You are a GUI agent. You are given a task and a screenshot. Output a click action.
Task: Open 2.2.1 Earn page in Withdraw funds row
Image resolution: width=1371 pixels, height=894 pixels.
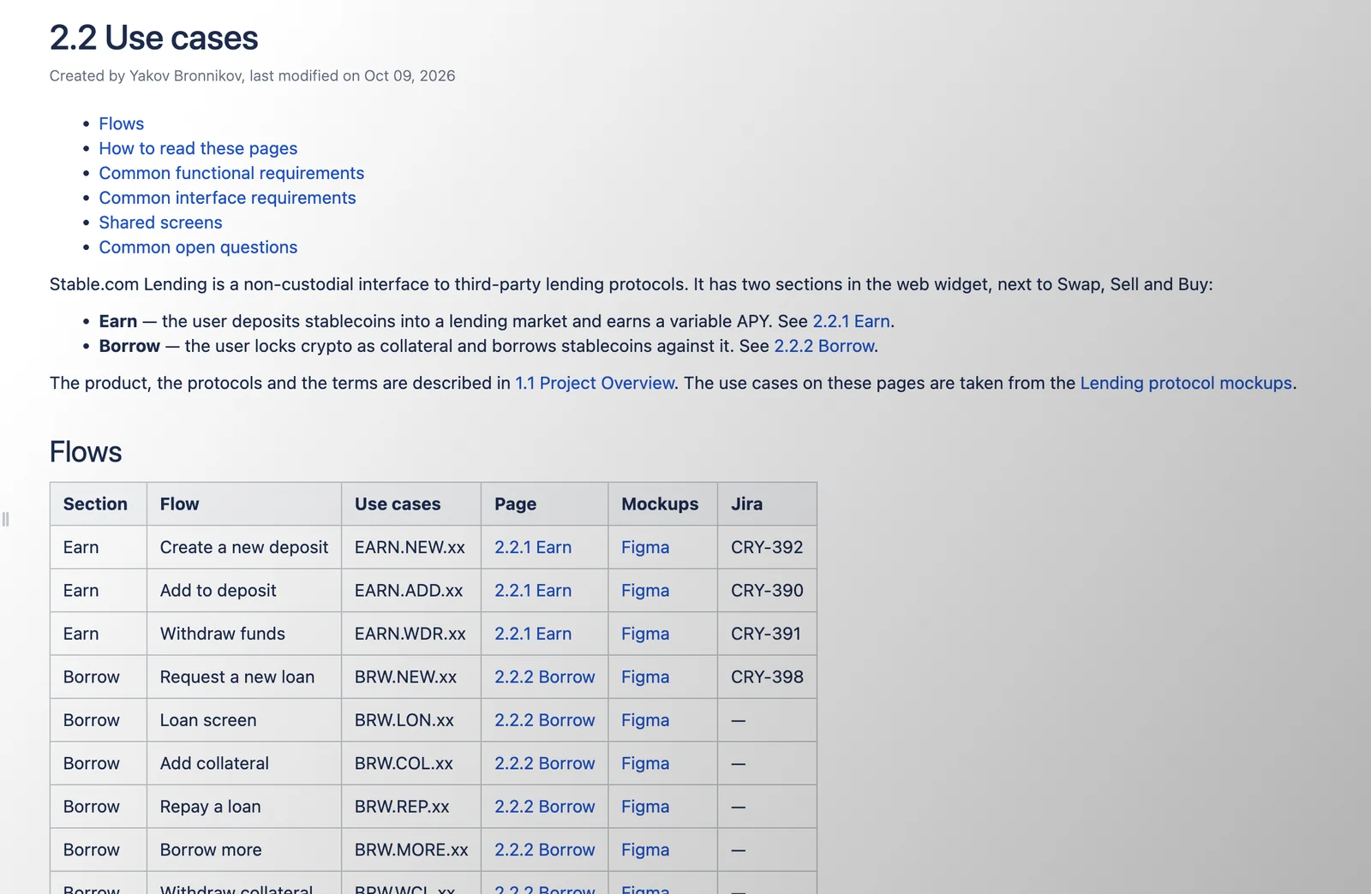[533, 634]
